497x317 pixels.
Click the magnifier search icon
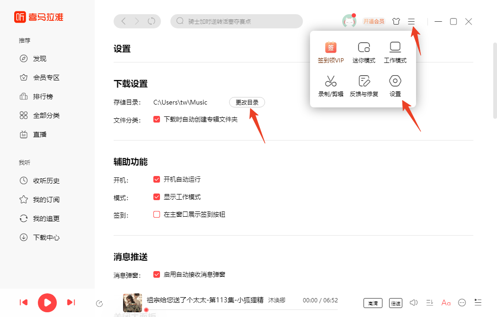[x=180, y=21]
